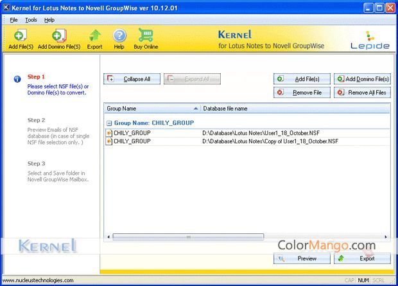Click the Add File(S) toolbar icon

22,37
